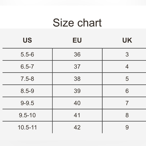The width and height of the screenshot is (146, 146).
Task: Click EU size 38 cell
Action: point(77,79)
